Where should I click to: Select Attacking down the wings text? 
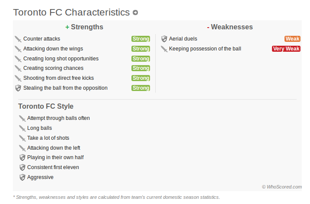click(53, 49)
